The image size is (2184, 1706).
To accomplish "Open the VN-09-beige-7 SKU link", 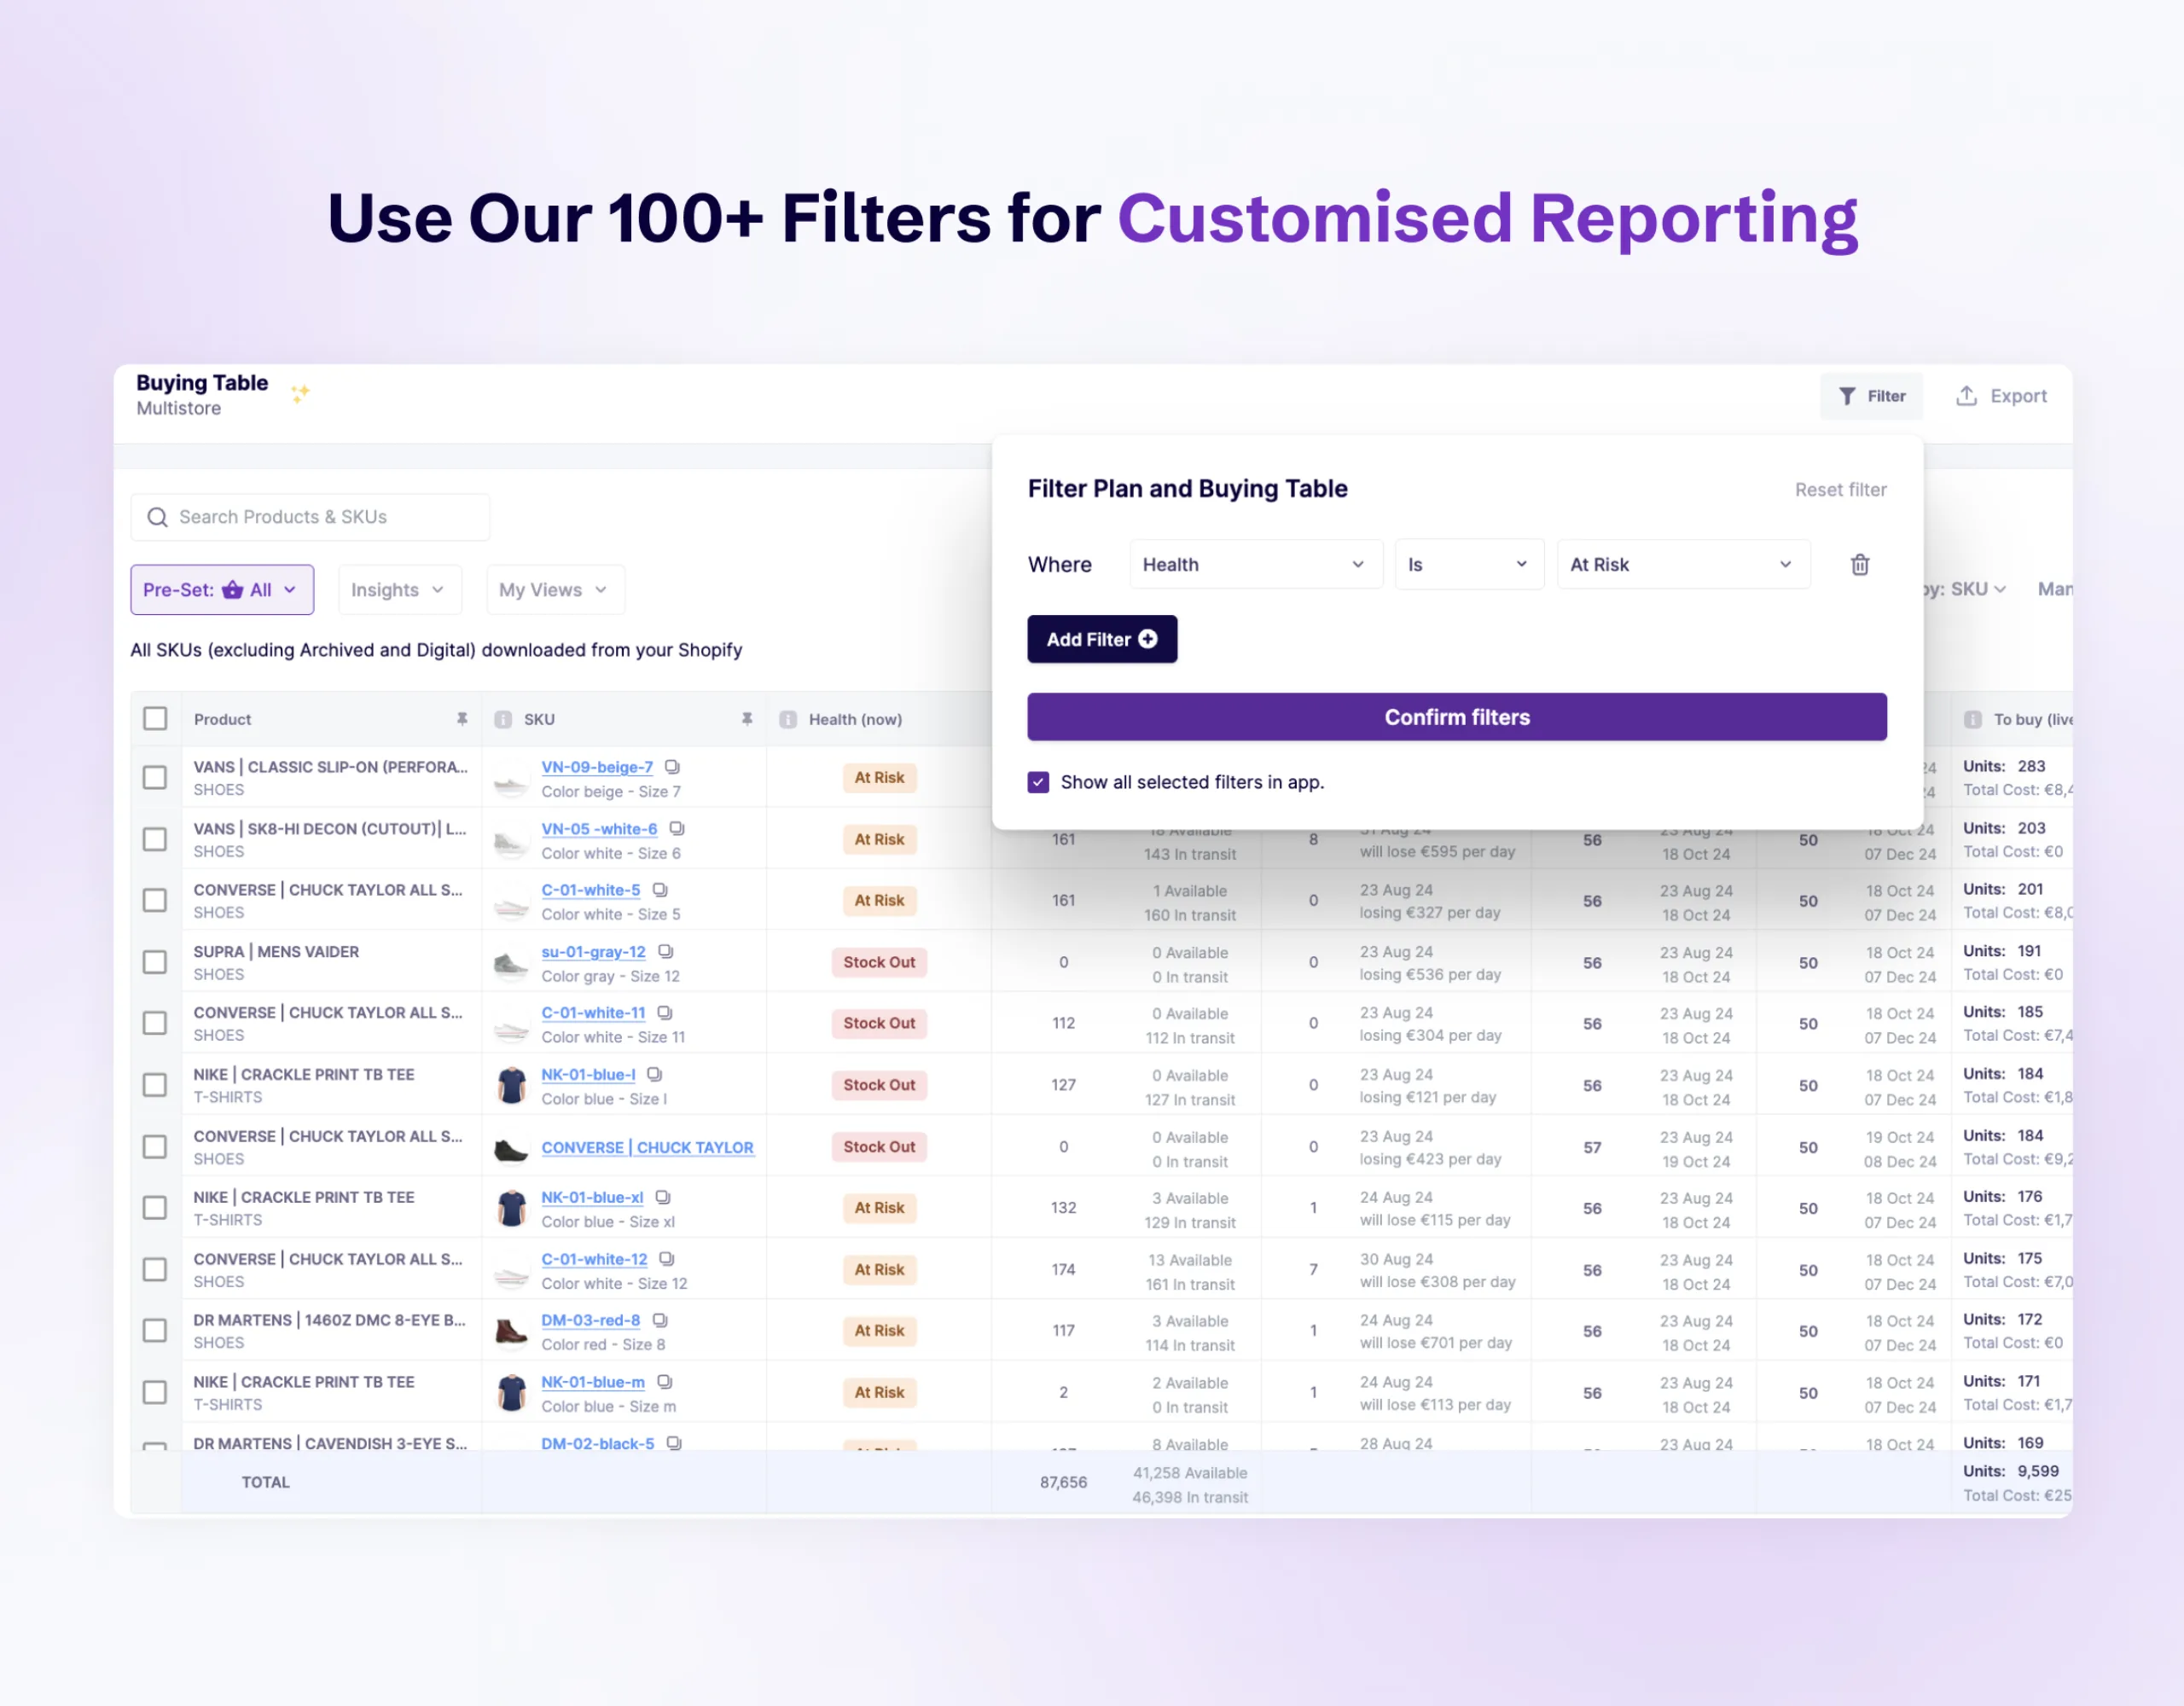I will tap(597, 767).
